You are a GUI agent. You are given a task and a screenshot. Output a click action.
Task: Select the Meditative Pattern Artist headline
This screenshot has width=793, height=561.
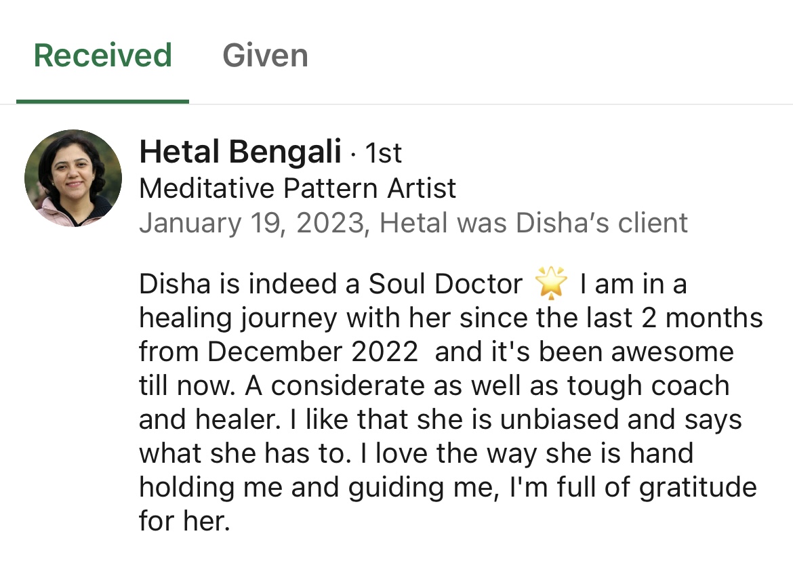[x=298, y=188]
